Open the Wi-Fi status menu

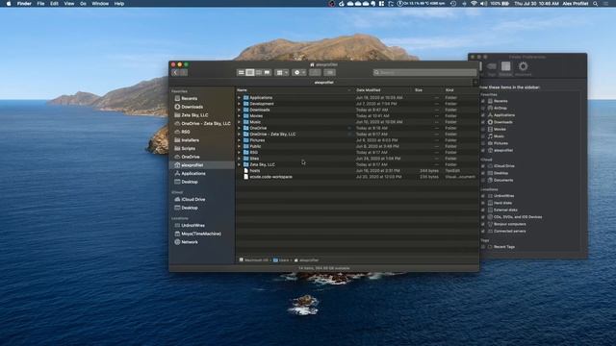click(x=474, y=4)
